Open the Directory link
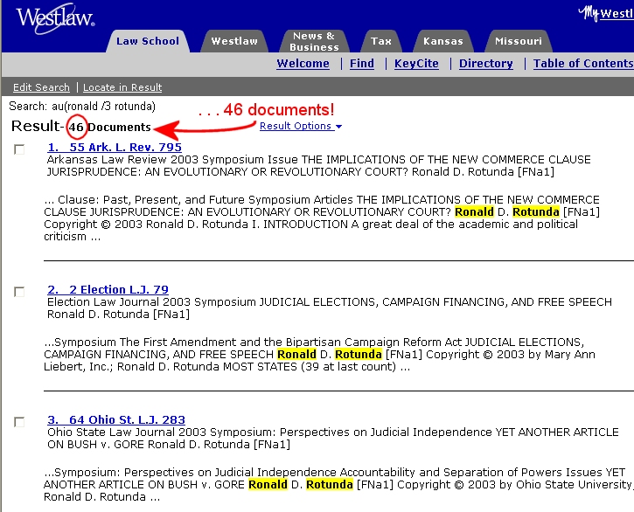 (x=485, y=64)
